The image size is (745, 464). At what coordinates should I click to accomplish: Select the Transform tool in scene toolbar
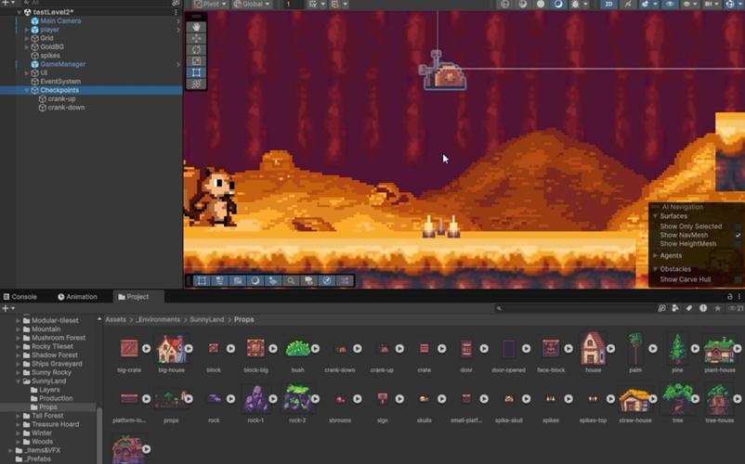click(x=196, y=84)
